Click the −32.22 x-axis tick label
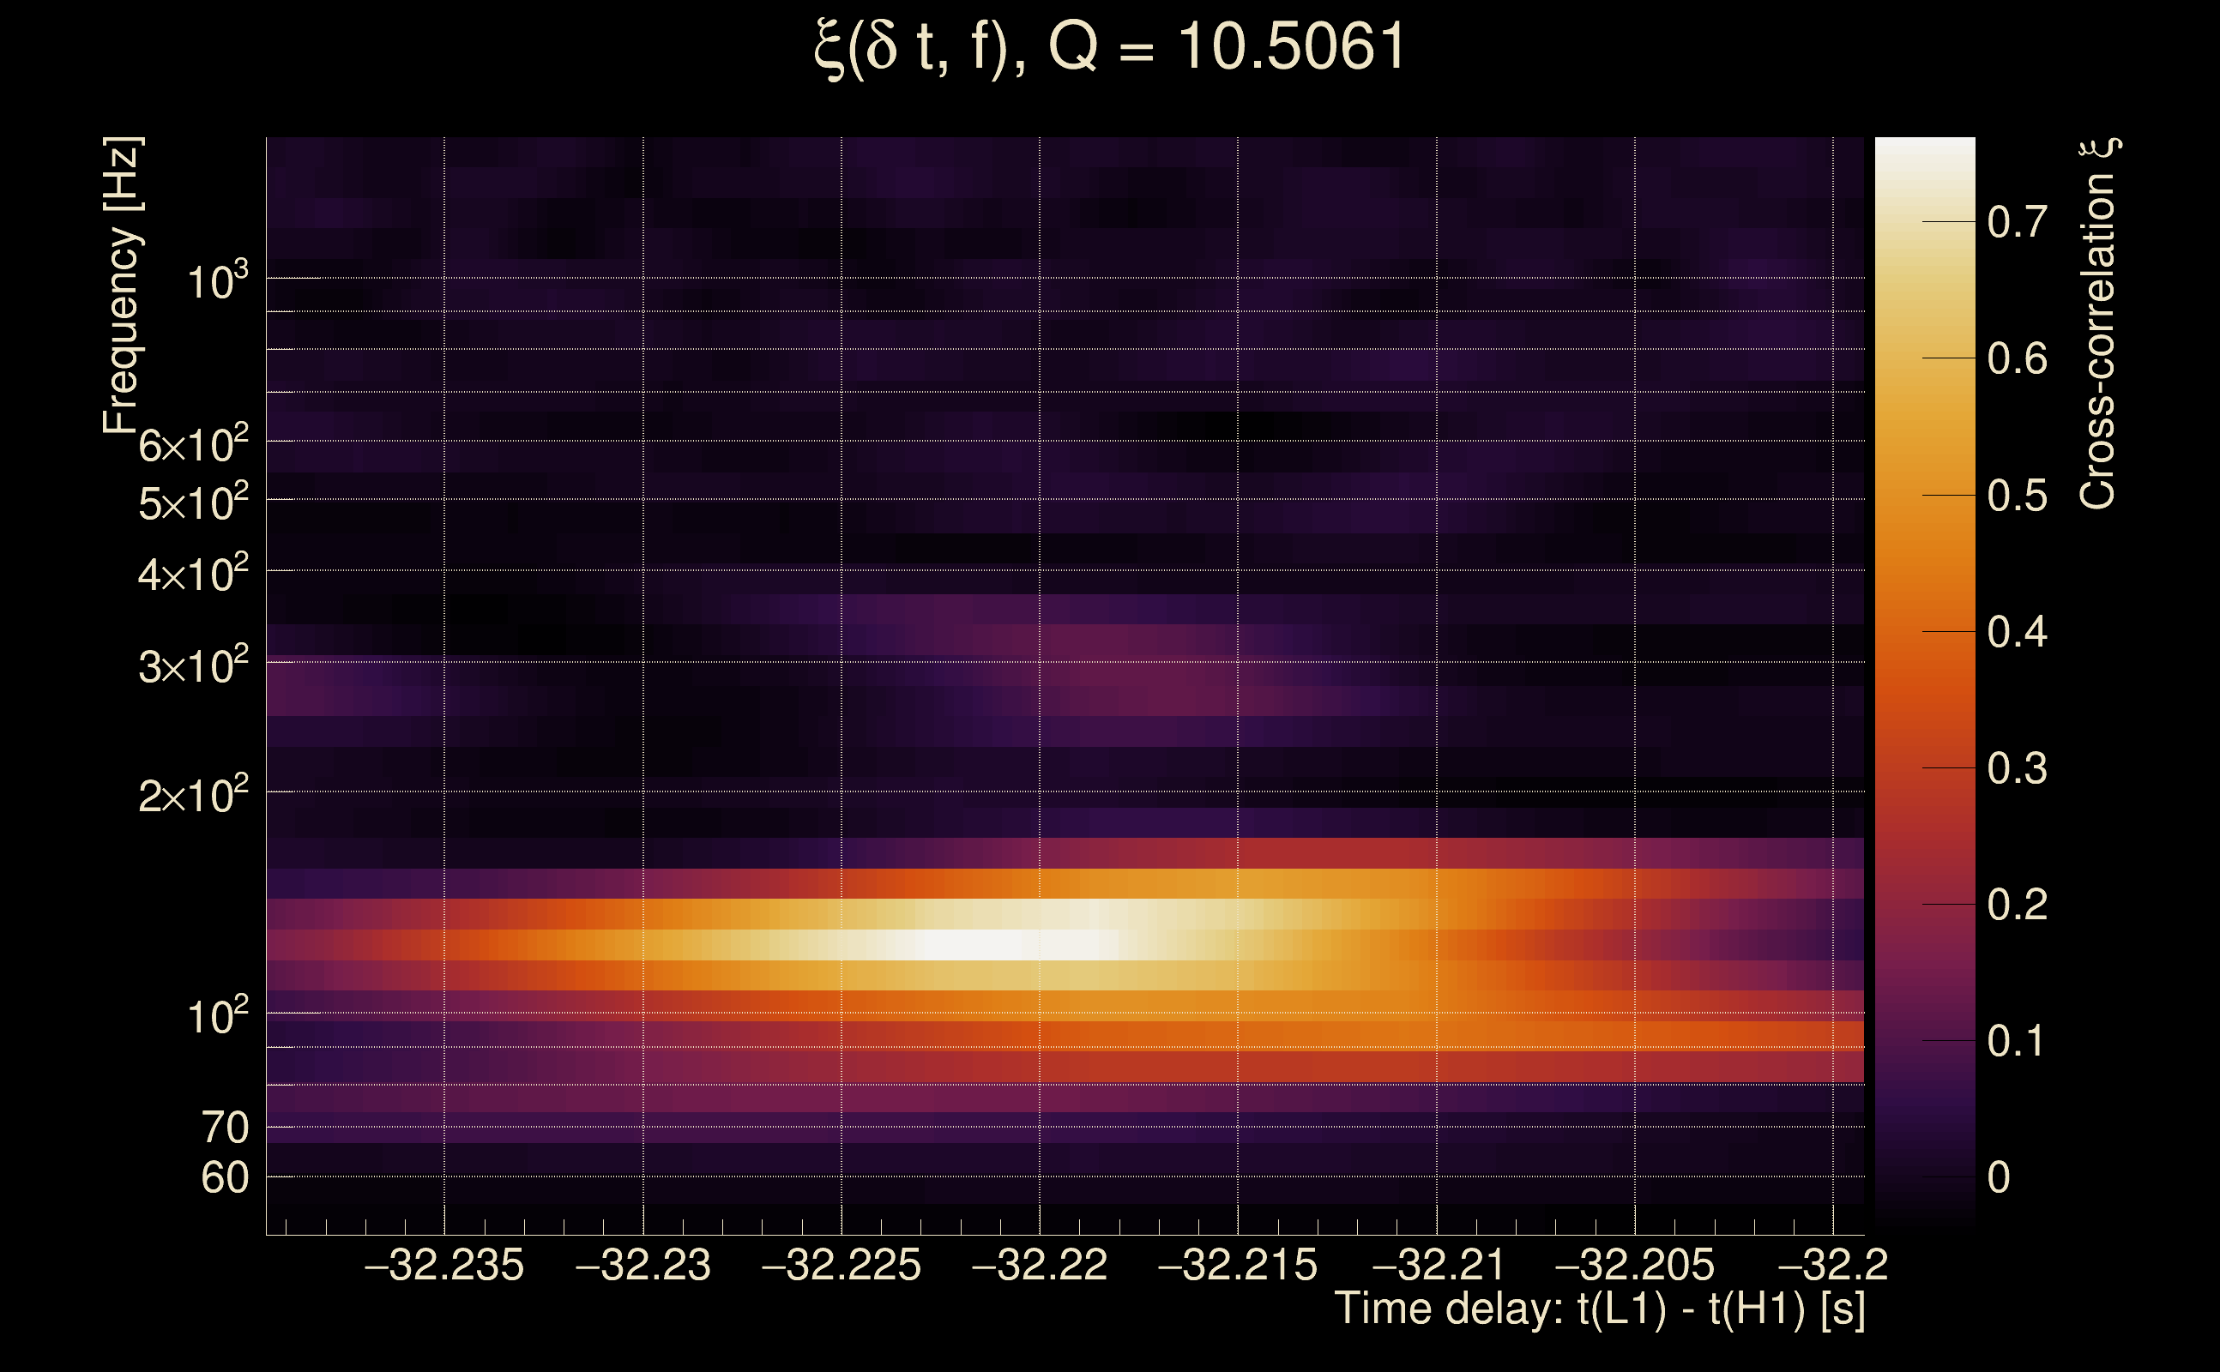2220x1372 pixels. [x=1039, y=1265]
